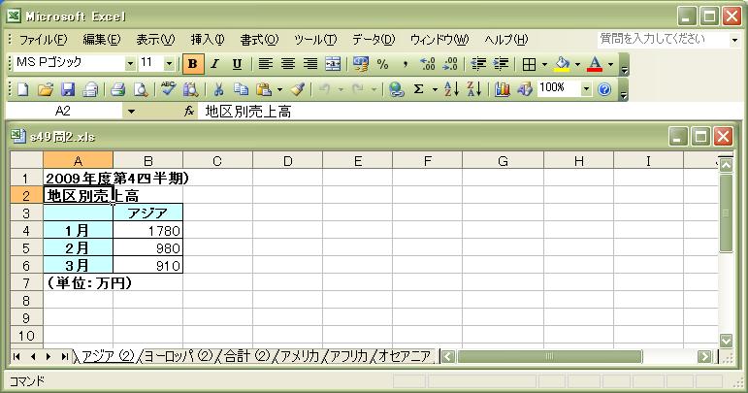Viewport: 748px width, 393px height.
Task: Open the zoom percentage dropdown
Action: (x=586, y=88)
